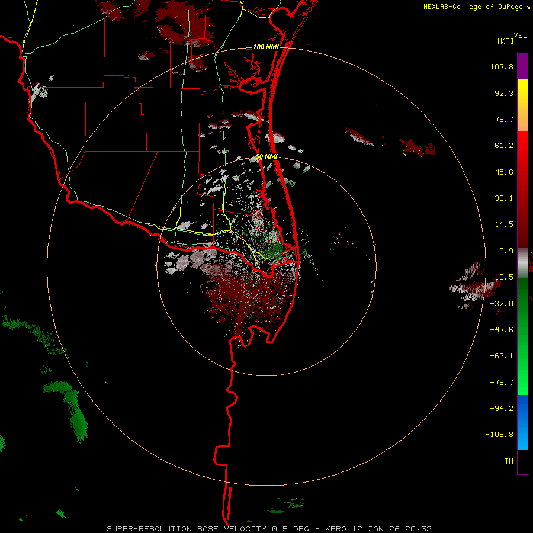
Task: Click the 76.7 velocity scale value
Action: 504,119
